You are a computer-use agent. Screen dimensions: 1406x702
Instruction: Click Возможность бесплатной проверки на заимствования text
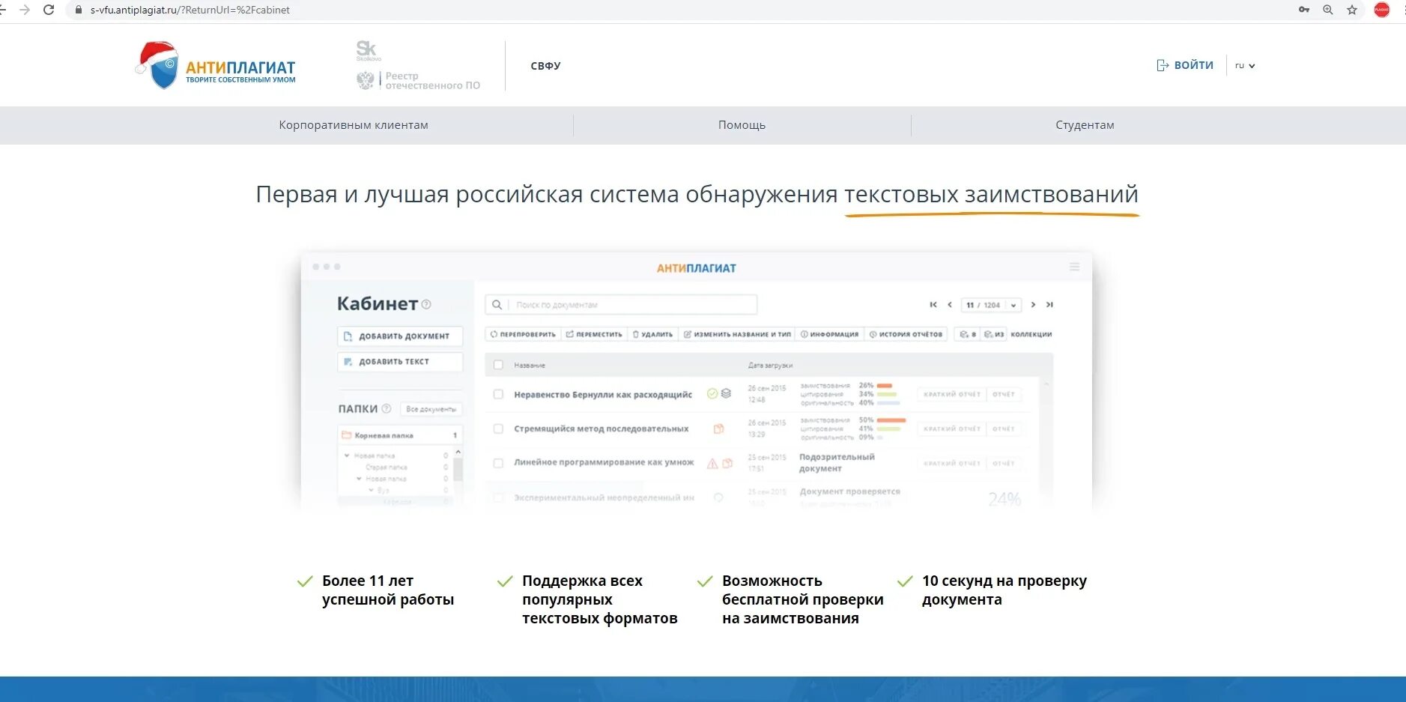pyautogui.click(x=802, y=599)
